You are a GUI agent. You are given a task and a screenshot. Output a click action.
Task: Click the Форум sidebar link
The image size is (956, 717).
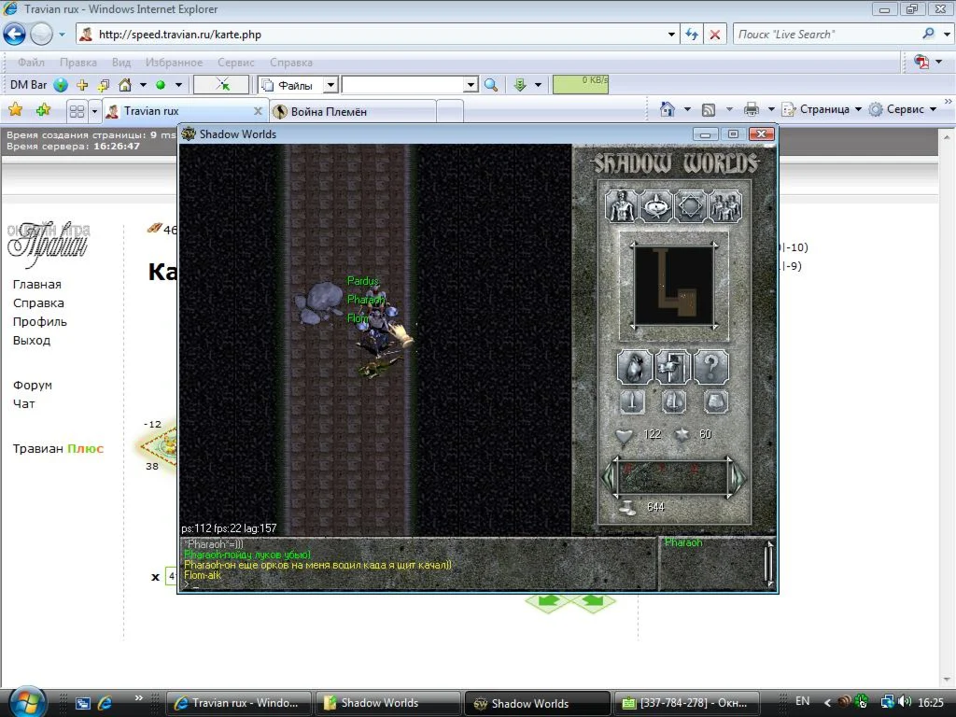[x=33, y=385]
